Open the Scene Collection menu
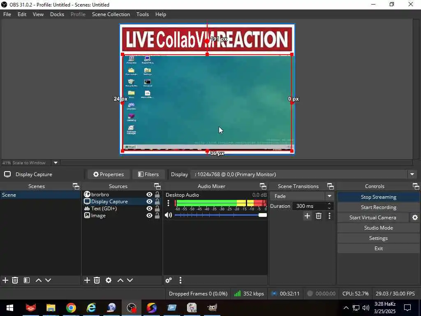Image resolution: width=421 pixels, height=316 pixels. (x=111, y=14)
